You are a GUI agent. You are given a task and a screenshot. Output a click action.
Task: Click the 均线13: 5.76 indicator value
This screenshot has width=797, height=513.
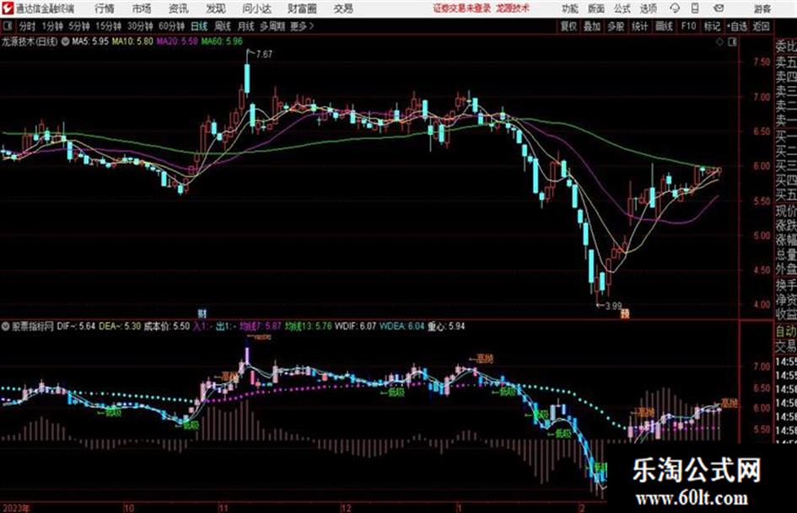pos(309,326)
